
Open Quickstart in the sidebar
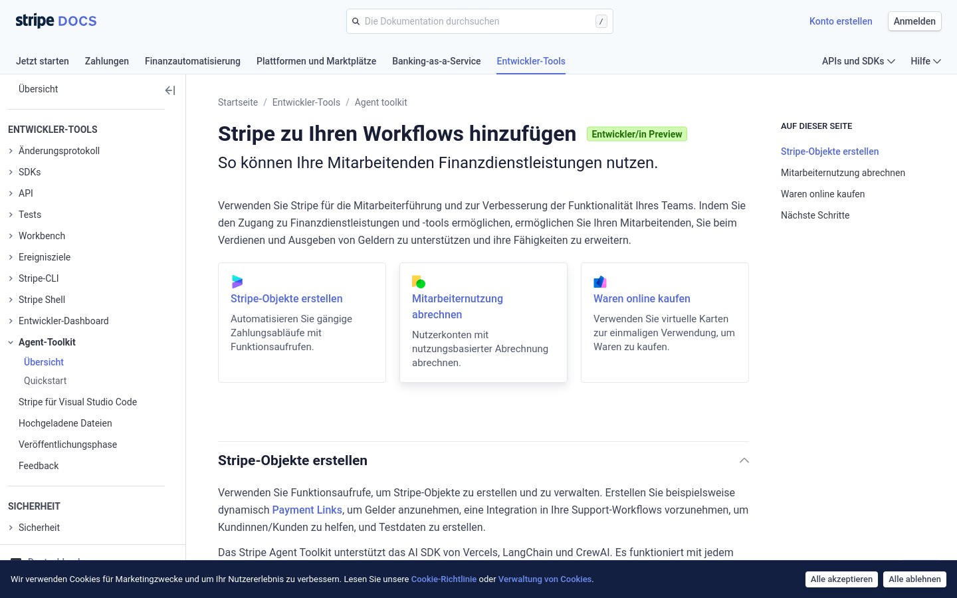pyautogui.click(x=45, y=381)
